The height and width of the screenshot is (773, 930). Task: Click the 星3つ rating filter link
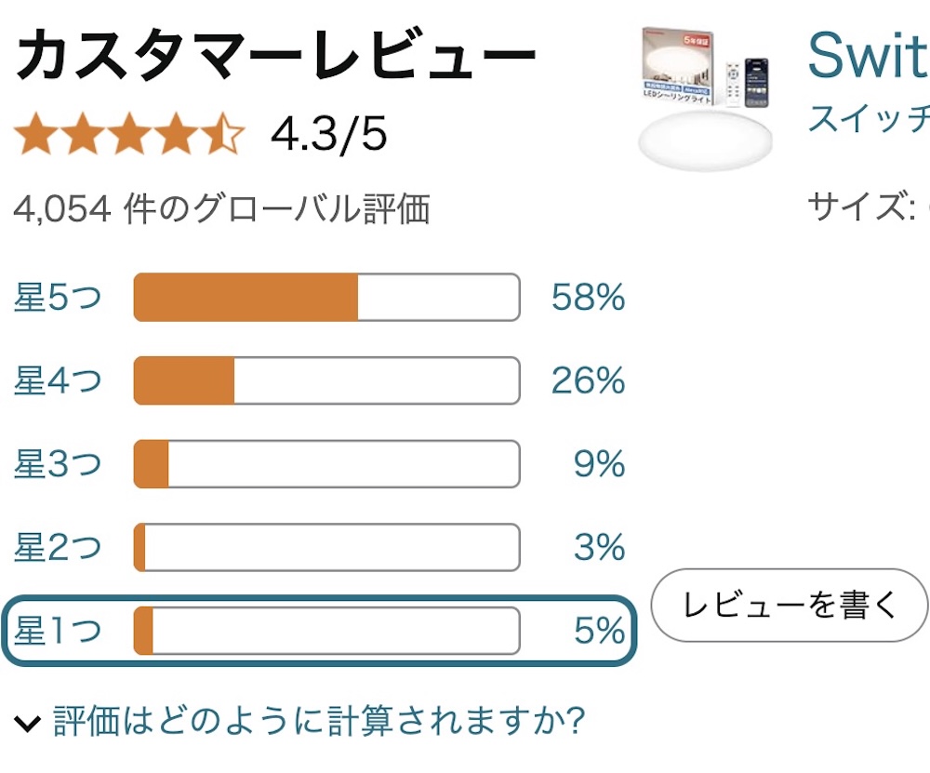click(57, 464)
